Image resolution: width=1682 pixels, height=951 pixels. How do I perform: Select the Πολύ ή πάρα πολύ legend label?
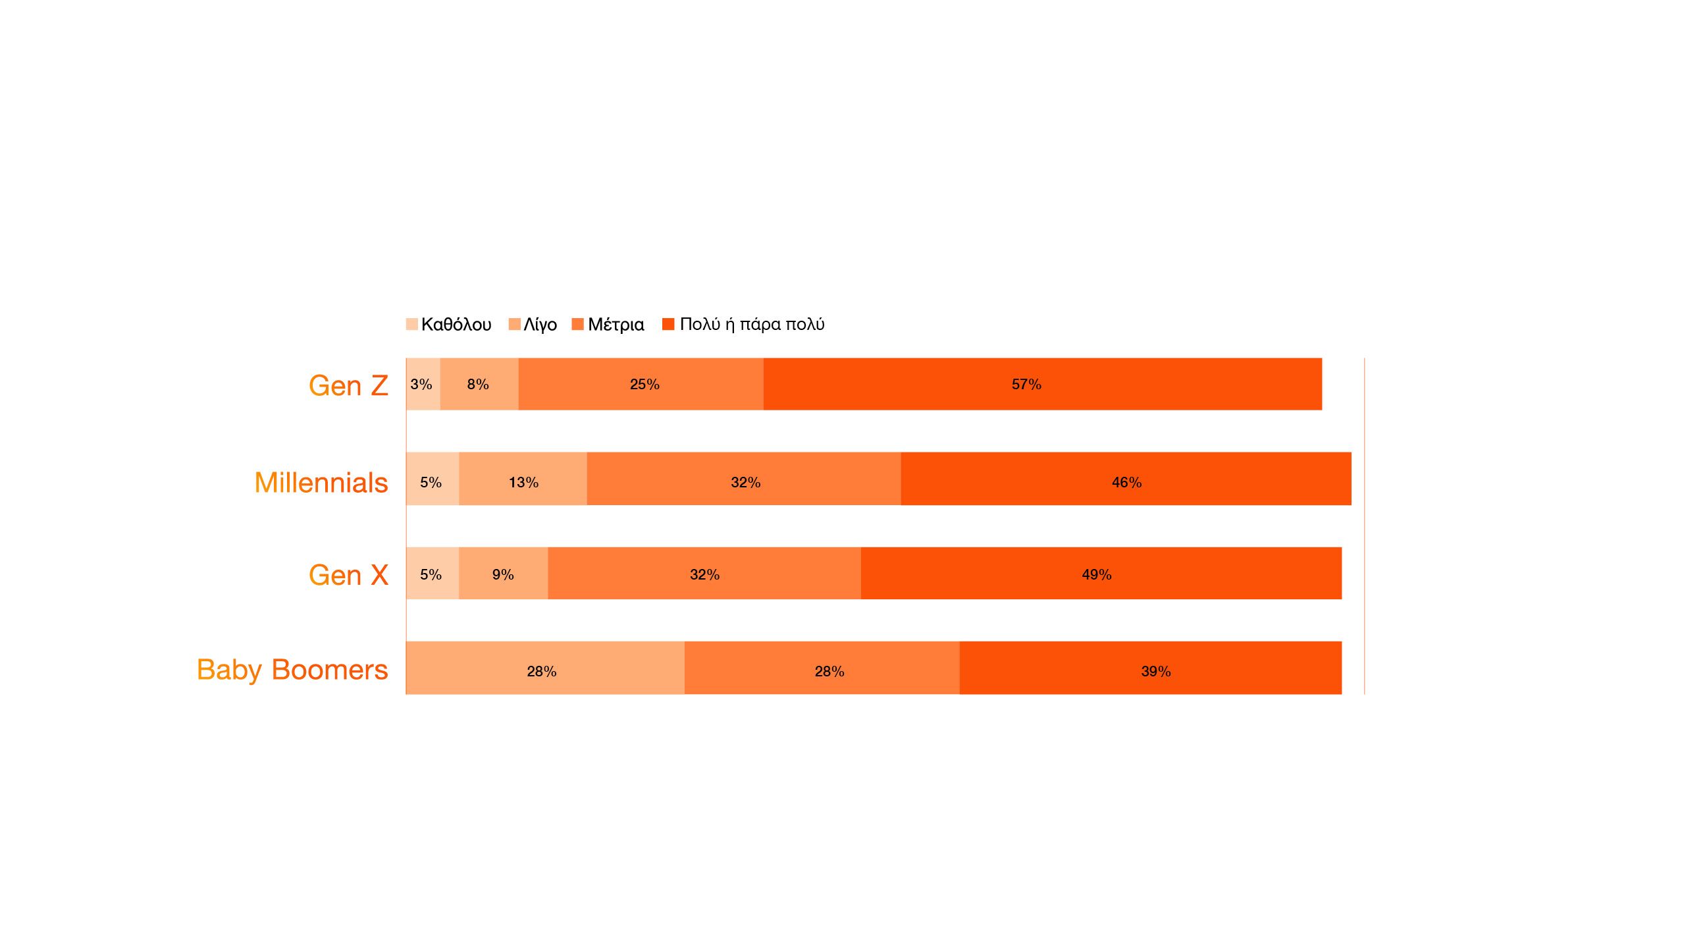tap(752, 324)
